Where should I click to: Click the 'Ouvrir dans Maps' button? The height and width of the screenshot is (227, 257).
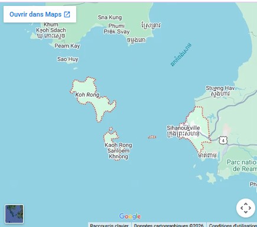[40, 14]
